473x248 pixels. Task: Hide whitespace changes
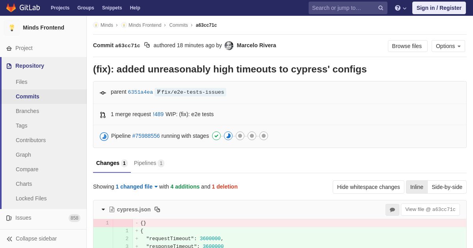pos(369,187)
